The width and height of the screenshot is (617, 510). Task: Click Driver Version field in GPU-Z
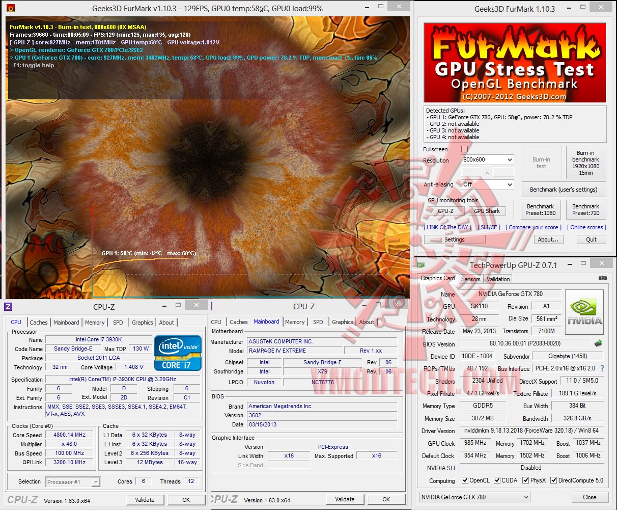pyautogui.click(x=531, y=431)
